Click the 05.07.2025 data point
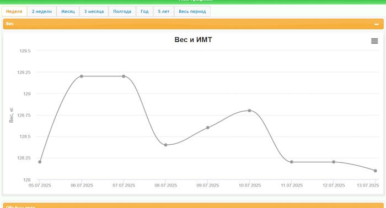 pyautogui.click(x=40, y=162)
